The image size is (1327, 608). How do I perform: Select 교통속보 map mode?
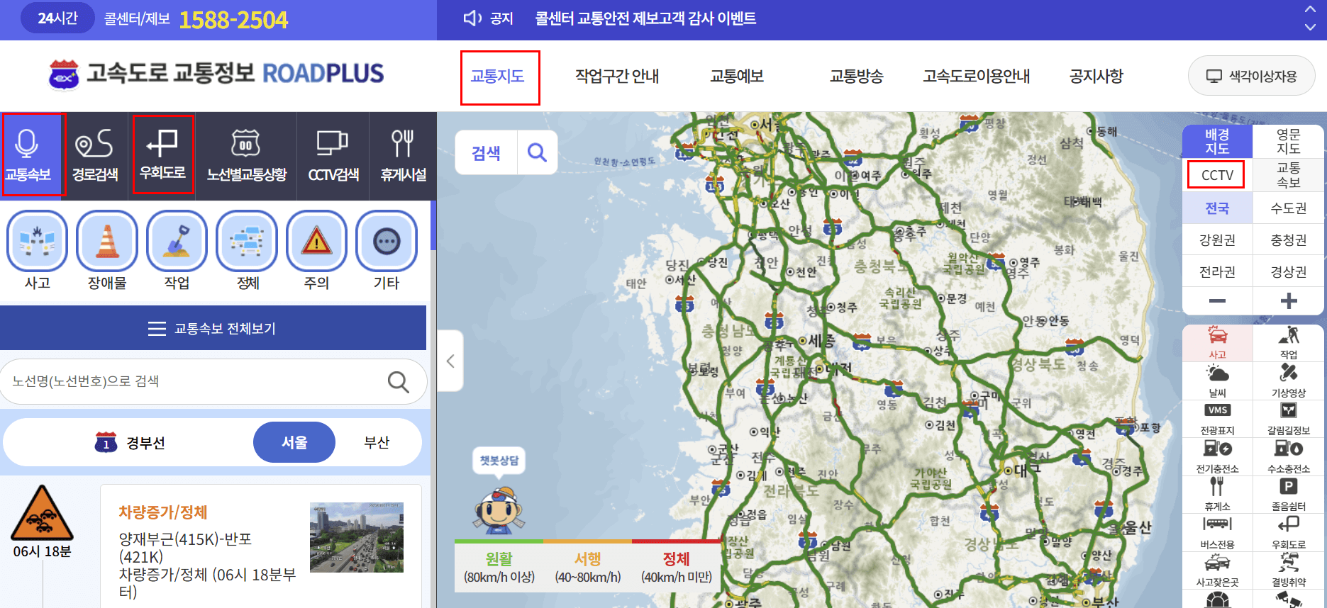tap(1288, 175)
